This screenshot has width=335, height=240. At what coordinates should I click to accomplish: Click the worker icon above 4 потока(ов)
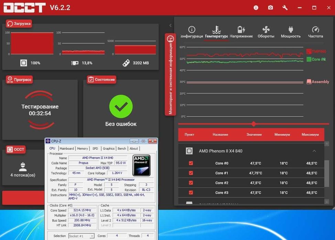(x=23, y=167)
